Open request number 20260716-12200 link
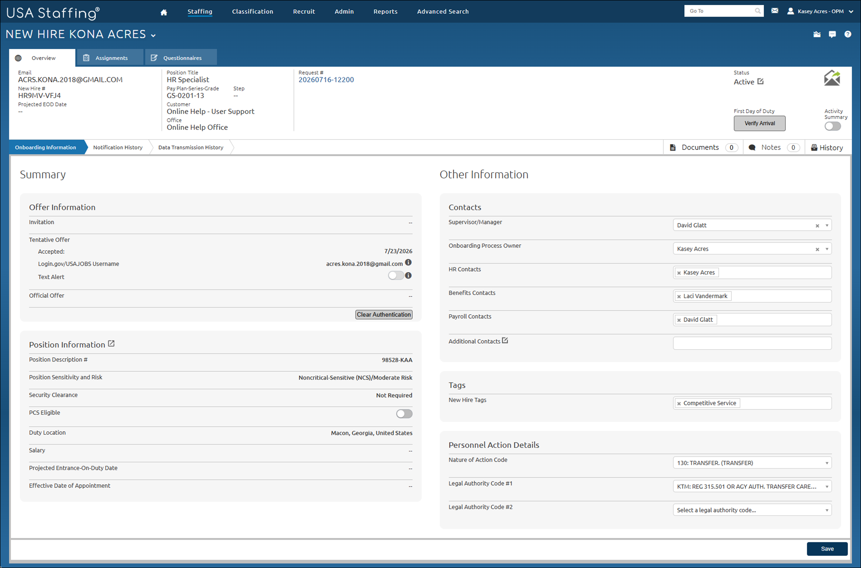This screenshot has height=568, width=861. [326, 80]
